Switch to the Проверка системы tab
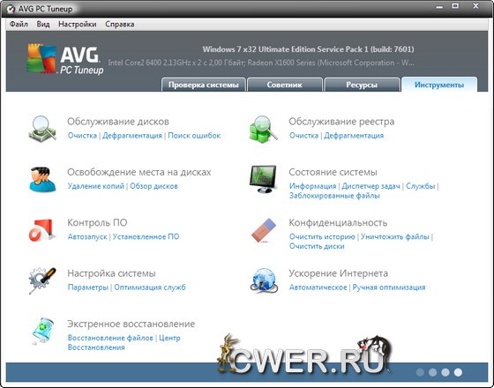This screenshot has width=494, height=388. point(204,85)
